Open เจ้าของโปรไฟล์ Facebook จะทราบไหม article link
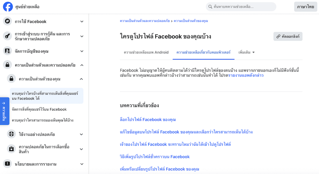The height and width of the screenshot is (174, 319). 175,144
